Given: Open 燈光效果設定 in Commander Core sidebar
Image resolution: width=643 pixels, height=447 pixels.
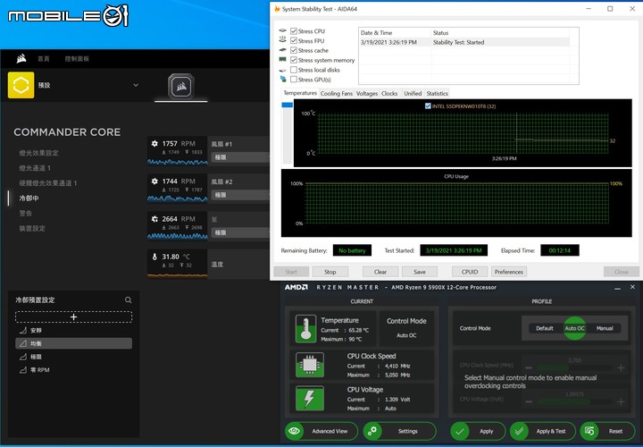Looking at the screenshot, I should [x=39, y=153].
